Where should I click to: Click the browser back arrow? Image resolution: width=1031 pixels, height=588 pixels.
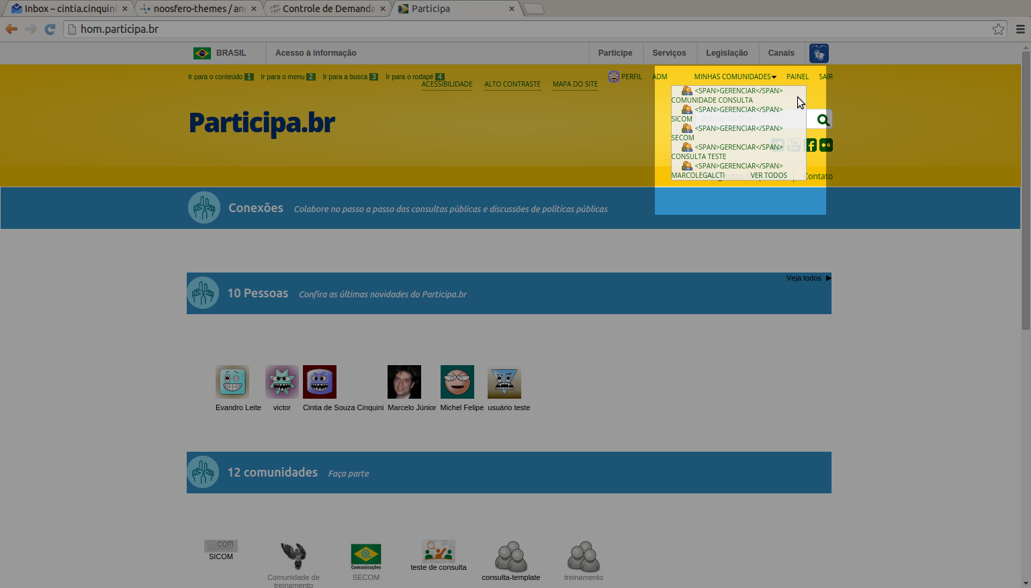11,29
